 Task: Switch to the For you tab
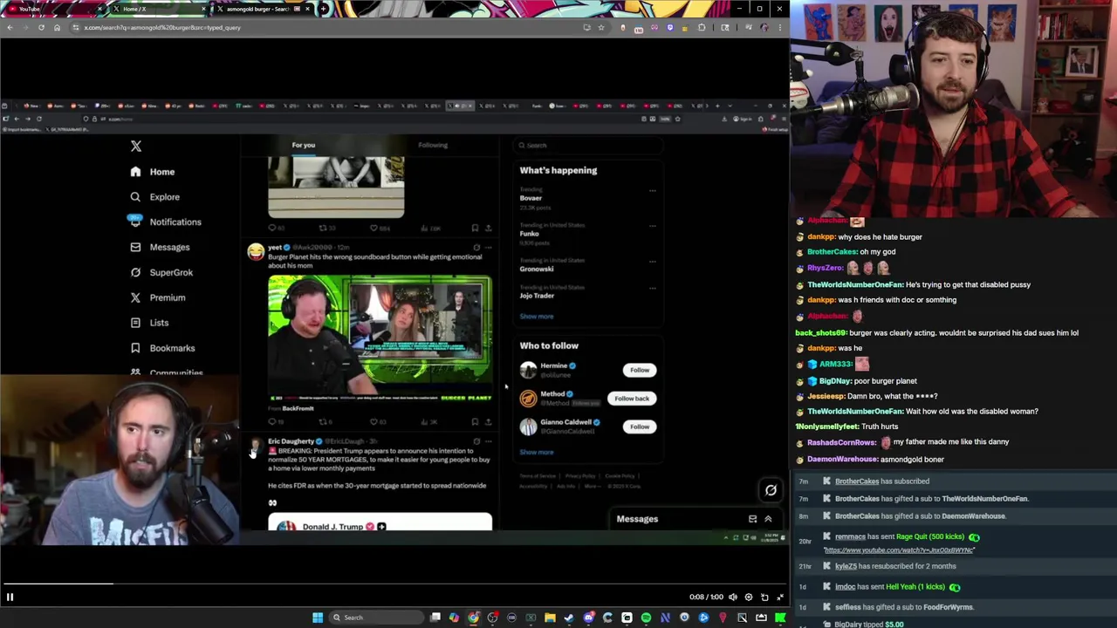(x=304, y=145)
